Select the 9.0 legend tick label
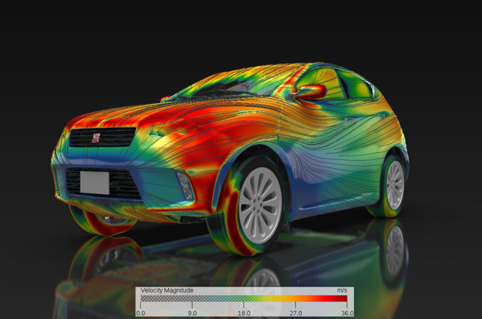The height and width of the screenshot is (319, 482). 192,313
